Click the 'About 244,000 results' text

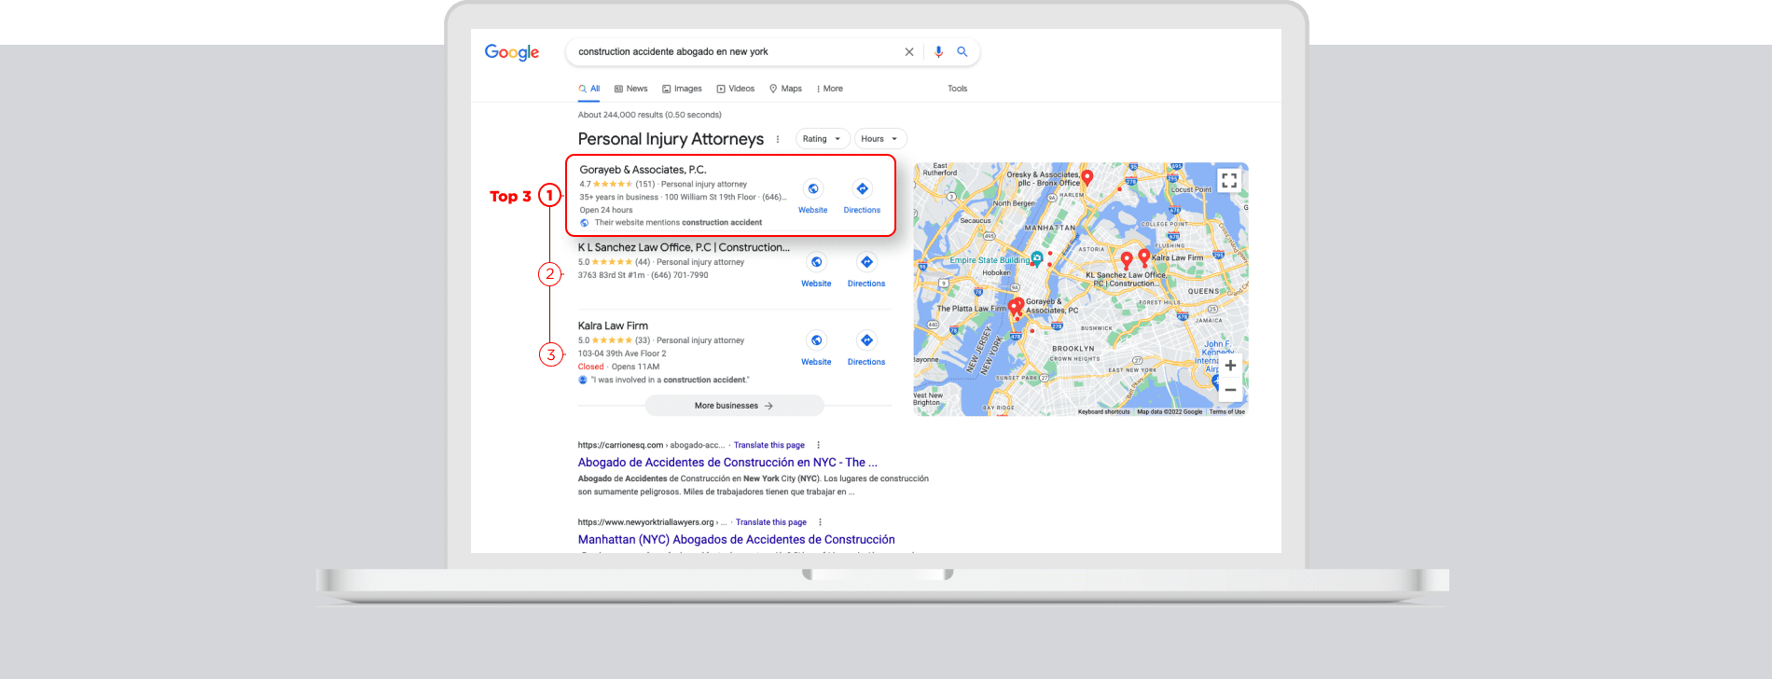(x=649, y=115)
